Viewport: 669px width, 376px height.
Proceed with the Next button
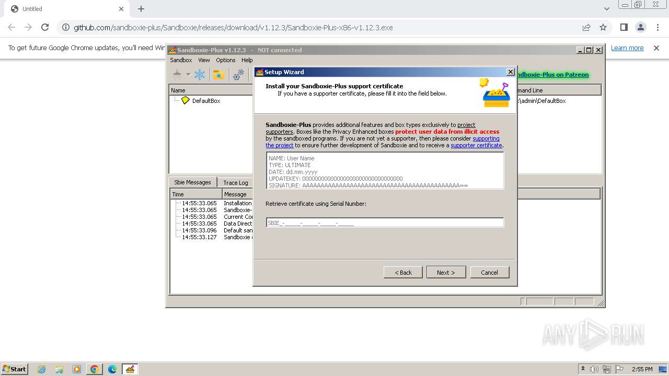click(446, 273)
